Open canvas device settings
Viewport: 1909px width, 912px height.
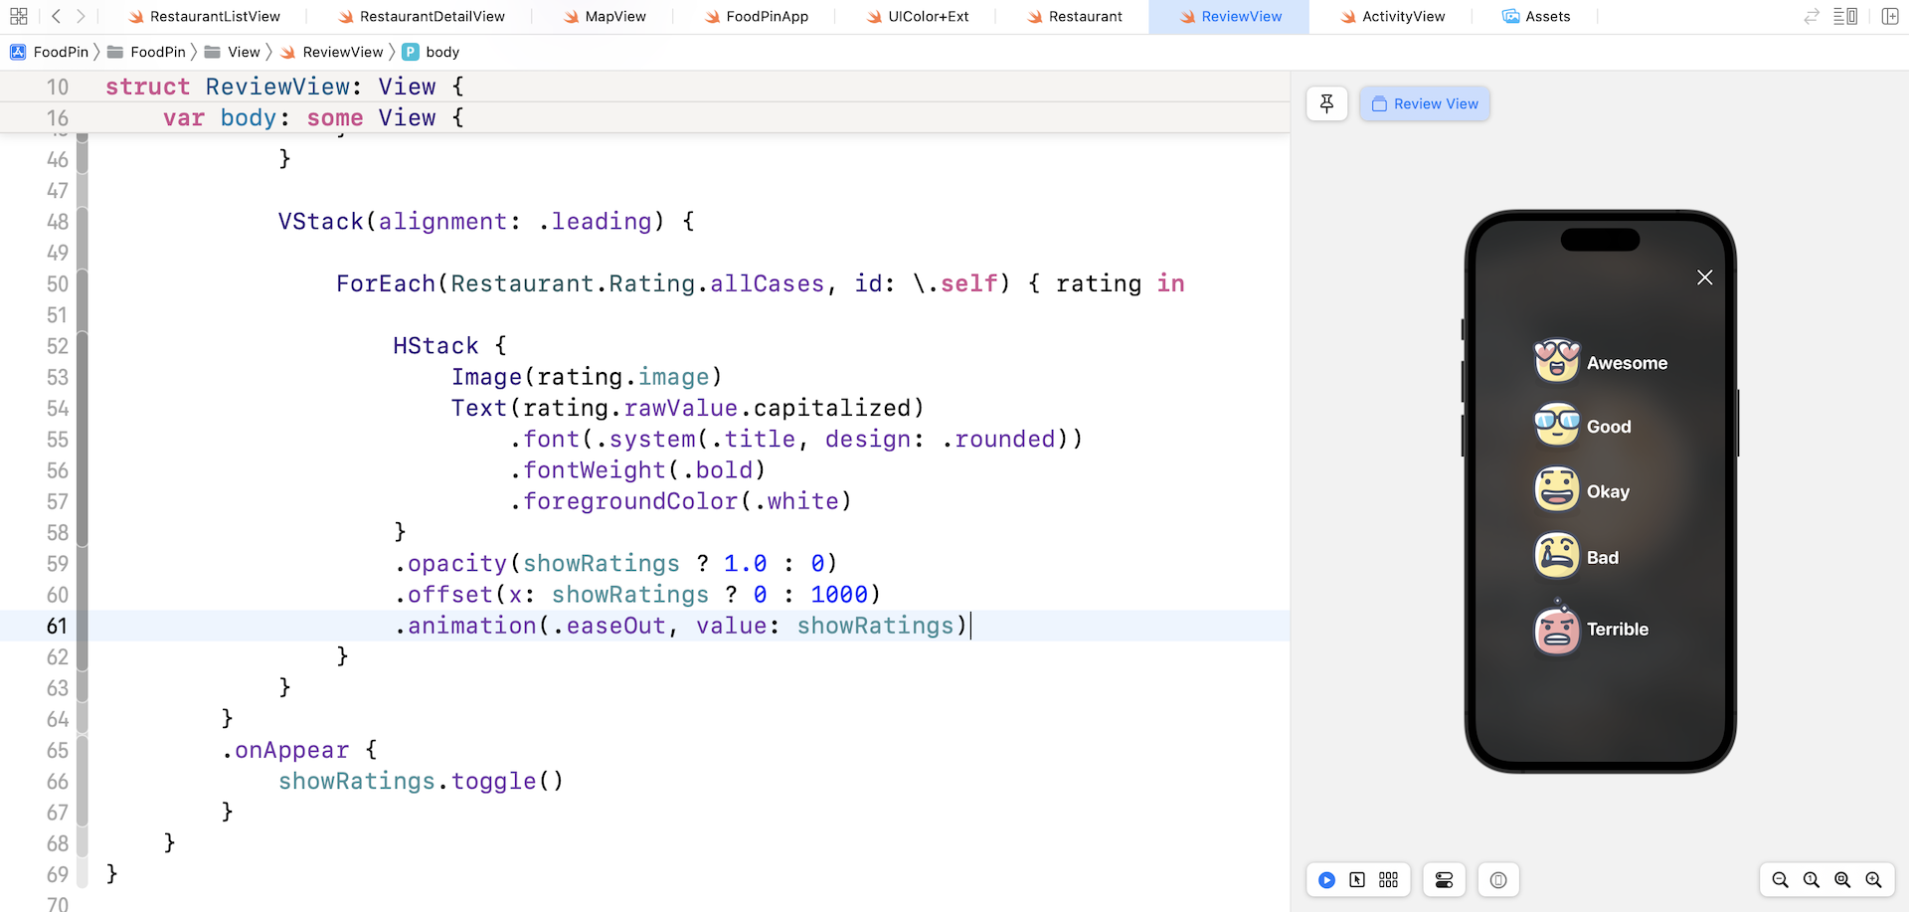pos(1444,880)
